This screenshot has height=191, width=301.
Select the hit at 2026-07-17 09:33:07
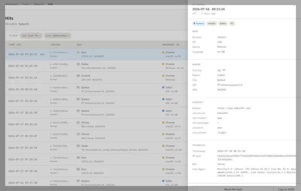click(x=97, y=136)
